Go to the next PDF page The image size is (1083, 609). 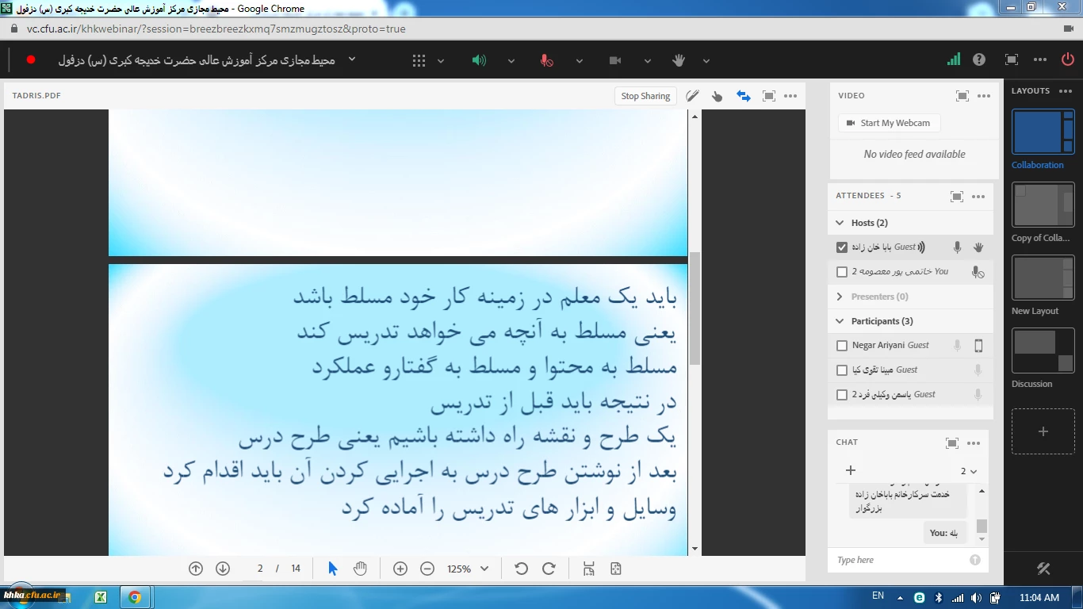[x=223, y=569]
